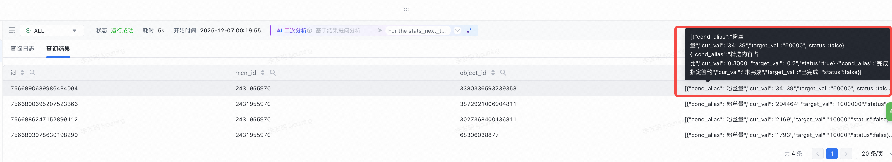892x162 pixels.
Task: Click the cell with cur_val 34139 in table row
Action: pyautogui.click(x=784, y=88)
